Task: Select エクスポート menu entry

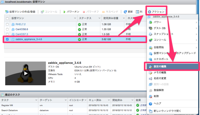Action: [172, 59]
